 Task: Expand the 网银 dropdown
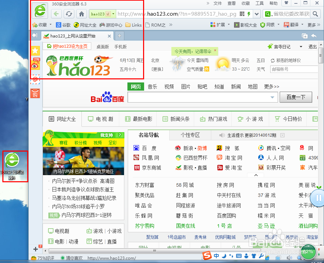279,25
